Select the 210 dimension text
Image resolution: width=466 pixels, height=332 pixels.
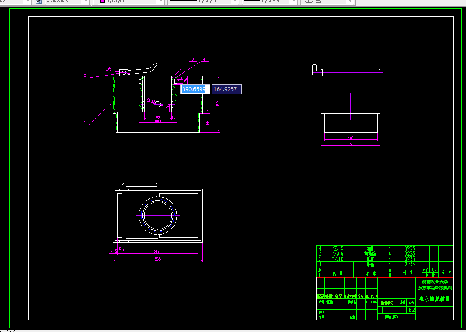tap(156, 252)
